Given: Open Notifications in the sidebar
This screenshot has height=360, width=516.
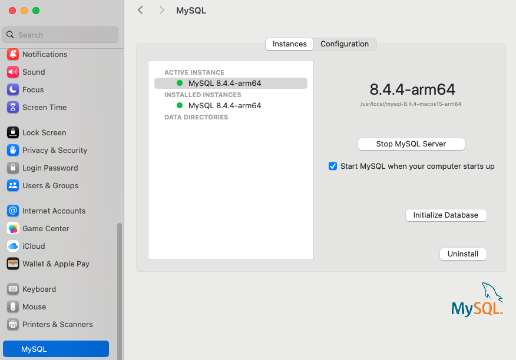Looking at the screenshot, I should [x=45, y=54].
